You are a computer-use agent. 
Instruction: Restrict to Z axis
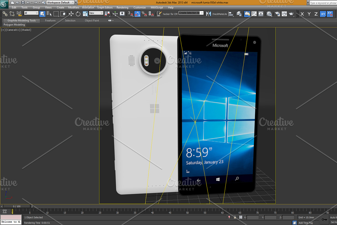pyautogui.click(x=316, y=14)
